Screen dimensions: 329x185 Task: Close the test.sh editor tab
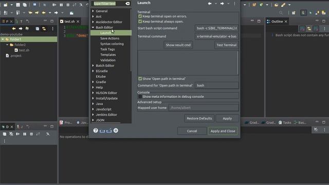tap(78, 22)
